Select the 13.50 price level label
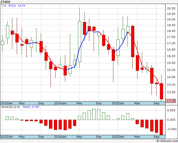178x143 pixels. [171, 92]
